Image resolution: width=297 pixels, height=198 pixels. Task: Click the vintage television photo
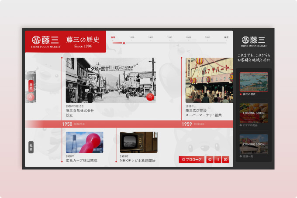[x=138, y=142]
